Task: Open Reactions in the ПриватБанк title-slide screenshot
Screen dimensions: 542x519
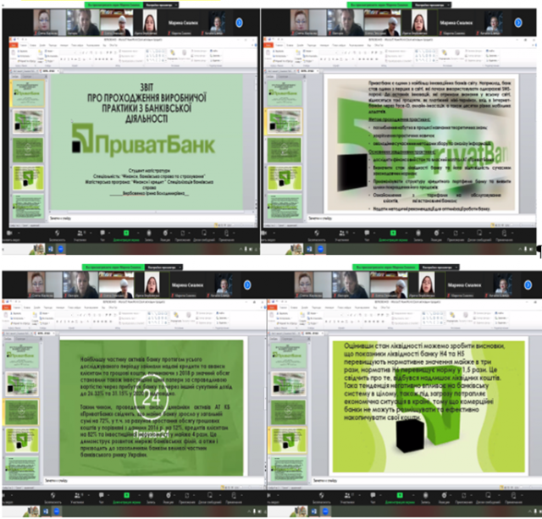Action: [165, 233]
